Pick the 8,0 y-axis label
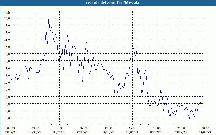Screen dimensions: 216x135 point(8,97)
